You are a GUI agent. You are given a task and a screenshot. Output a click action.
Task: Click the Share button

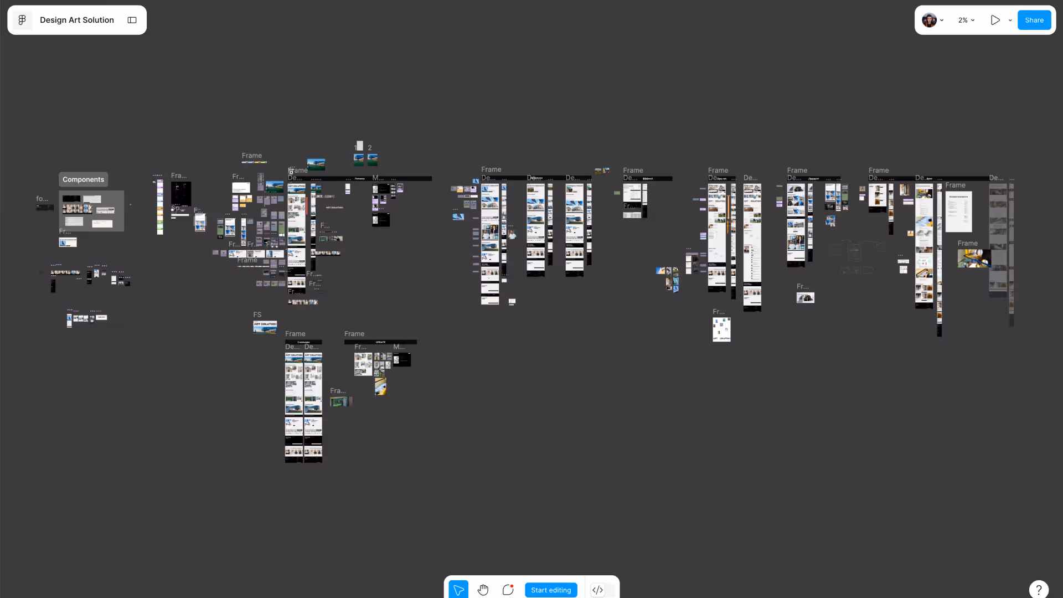coord(1034,20)
